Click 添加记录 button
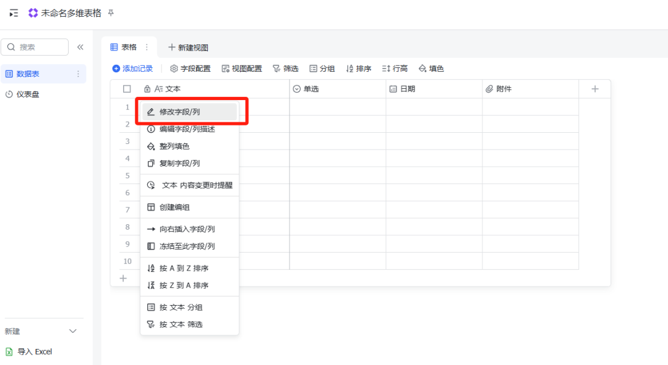The height and width of the screenshot is (365, 668). tap(132, 69)
